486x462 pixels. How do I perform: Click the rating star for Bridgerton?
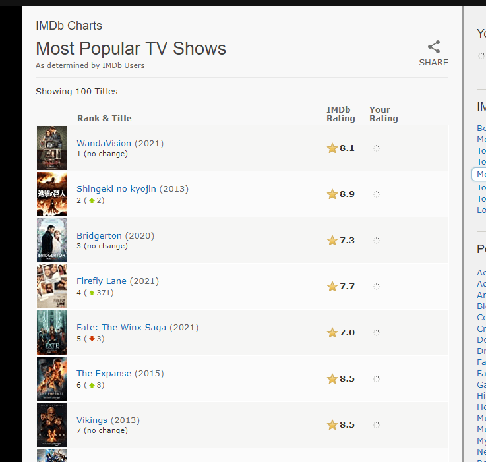pos(332,241)
